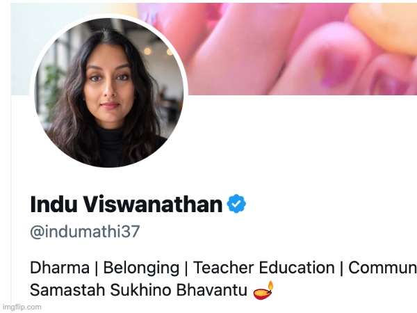This screenshot has height=313, width=417.
Task: Click the blue verified checkmark badge
Action: [x=236, y=204]
